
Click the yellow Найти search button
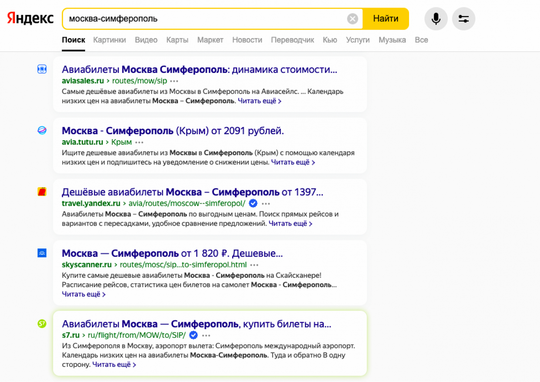[x=385, y=19]
